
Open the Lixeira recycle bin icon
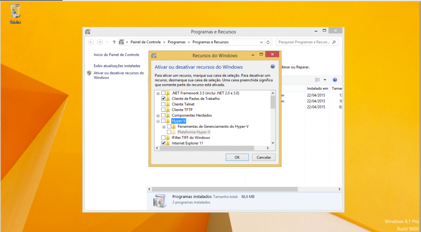point(15,14)
